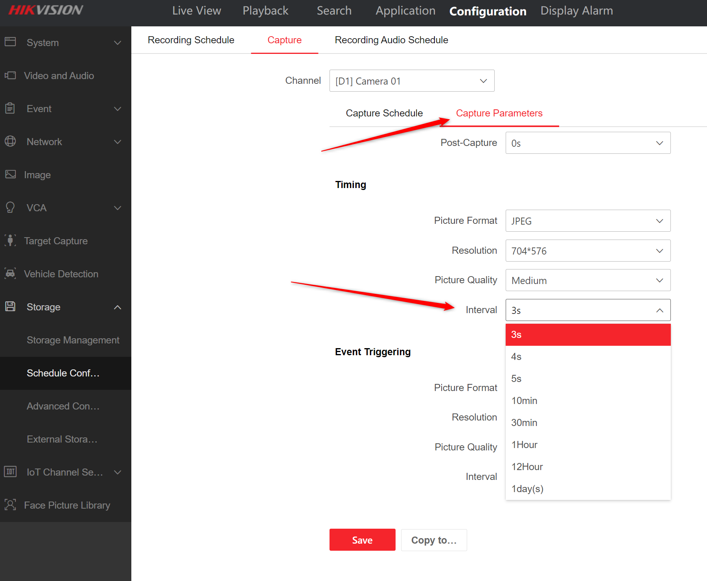The width and height of the screenshot is (707, 581).
Task: Open Advanced Configuration in sidebar
Action: point(66,406)
